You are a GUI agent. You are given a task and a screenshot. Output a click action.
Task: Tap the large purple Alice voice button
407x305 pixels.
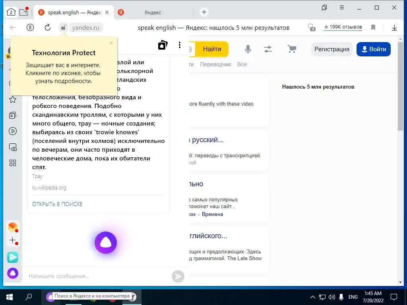[106, 243]
